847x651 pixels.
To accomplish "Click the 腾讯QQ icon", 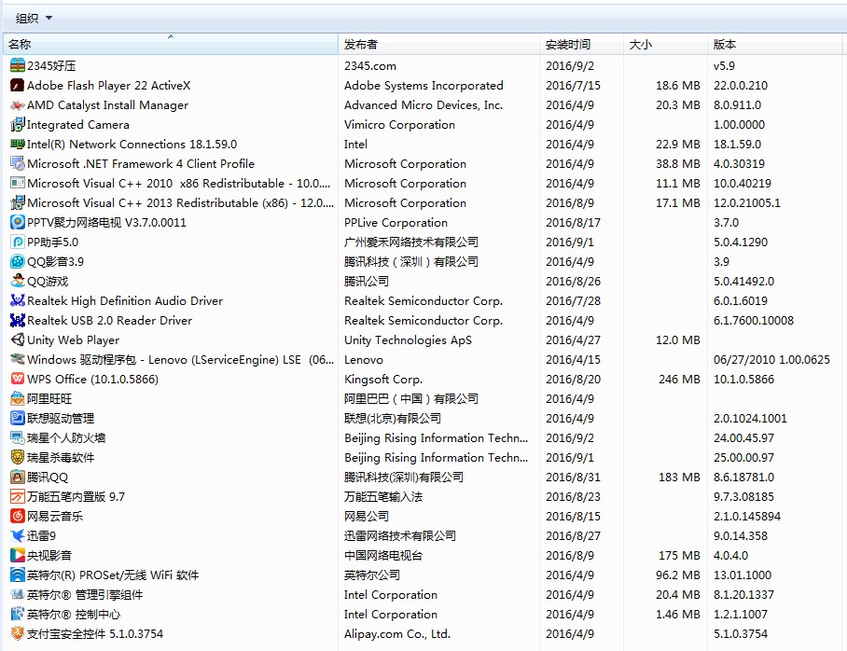I will coord(18,477).
